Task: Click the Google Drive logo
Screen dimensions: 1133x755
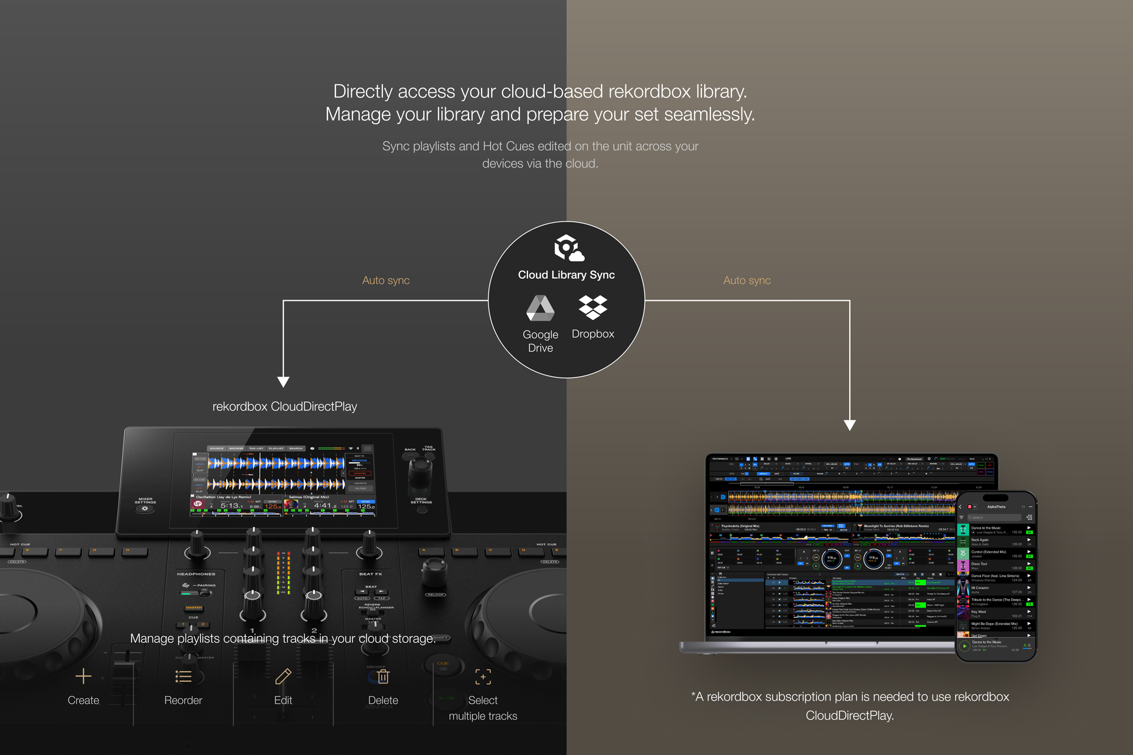Action: [x=540, y=308]
